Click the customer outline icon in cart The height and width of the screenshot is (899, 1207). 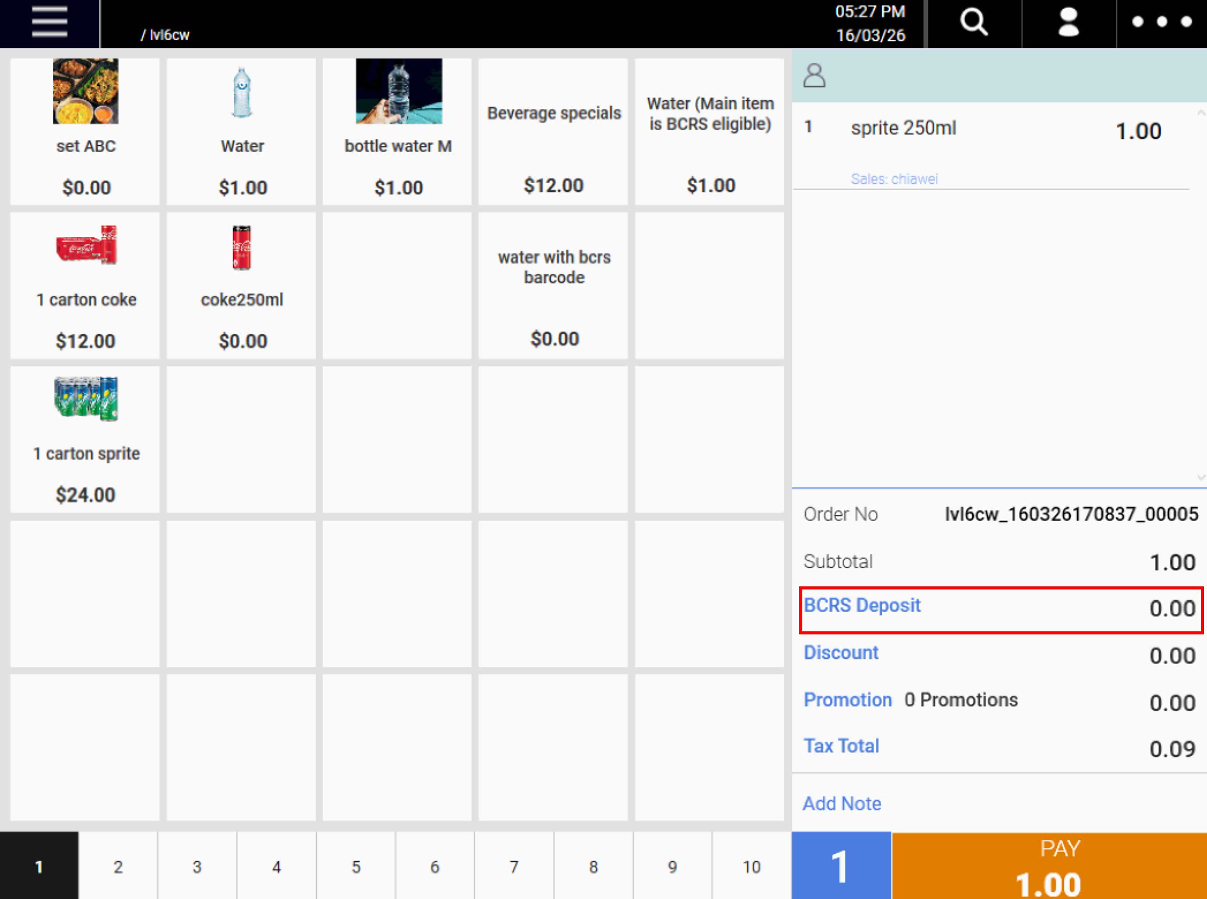point(815,76)
